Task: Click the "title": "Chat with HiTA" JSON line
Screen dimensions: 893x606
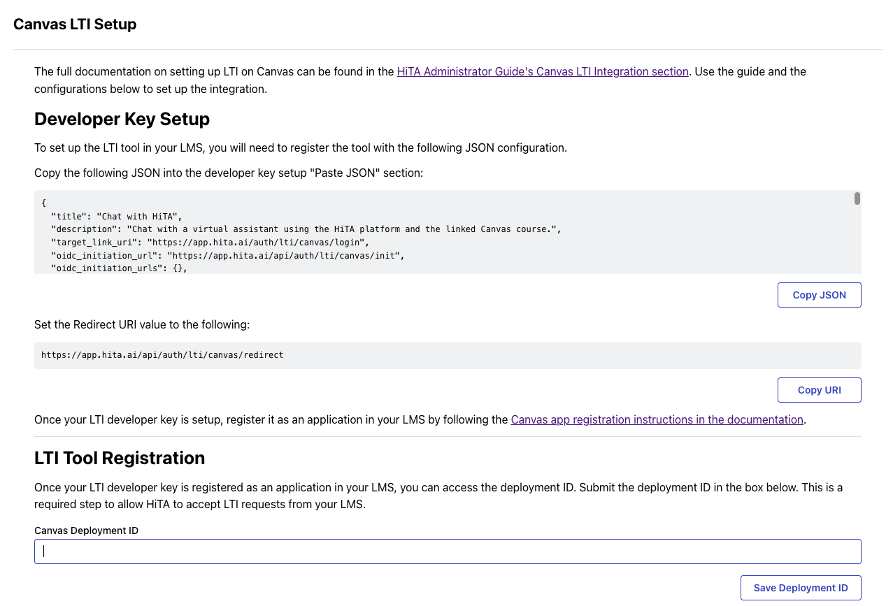Action: pos(116,216)
